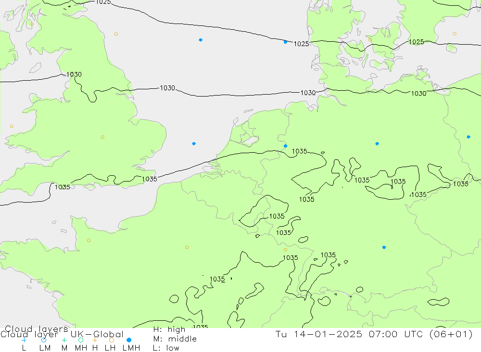Click the green plus M legend symbol
This screenshot has height=352, width=481.
point(64,340)
